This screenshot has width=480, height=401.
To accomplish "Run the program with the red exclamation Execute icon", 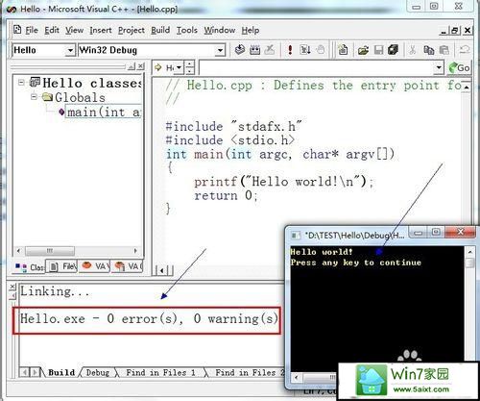I will 290,50.
